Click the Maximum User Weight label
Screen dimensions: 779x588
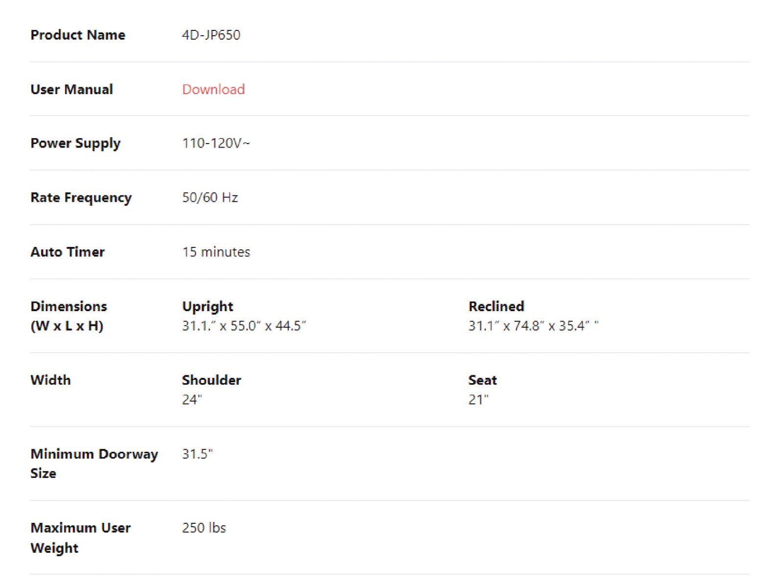point(80,538)
